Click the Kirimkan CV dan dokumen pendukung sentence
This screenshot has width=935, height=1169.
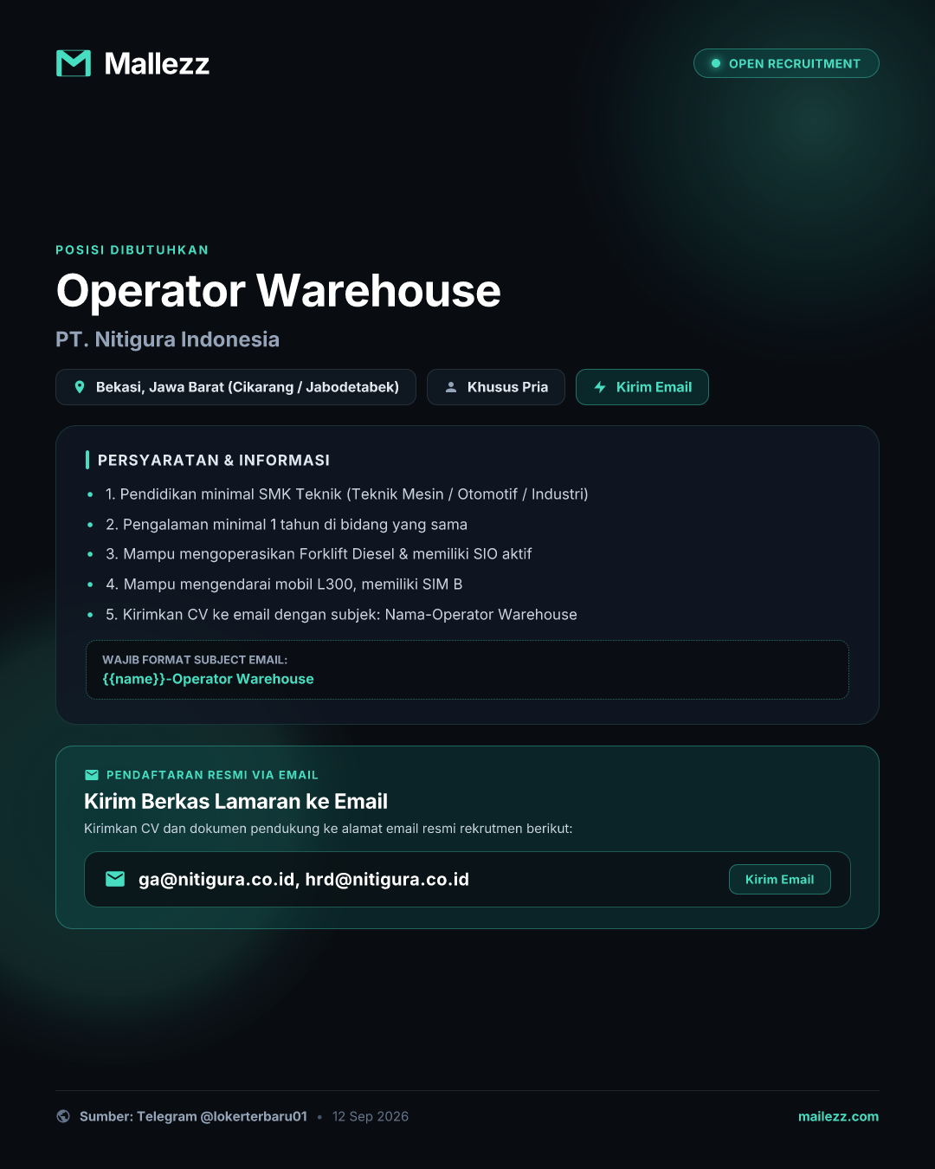328,829
